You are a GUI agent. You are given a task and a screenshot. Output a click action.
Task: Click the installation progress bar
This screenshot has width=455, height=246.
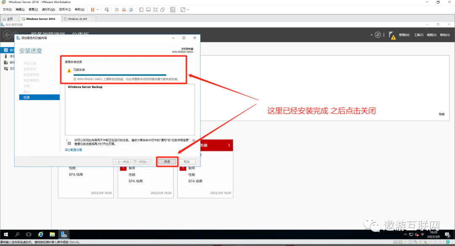click(x=120, y=75)
